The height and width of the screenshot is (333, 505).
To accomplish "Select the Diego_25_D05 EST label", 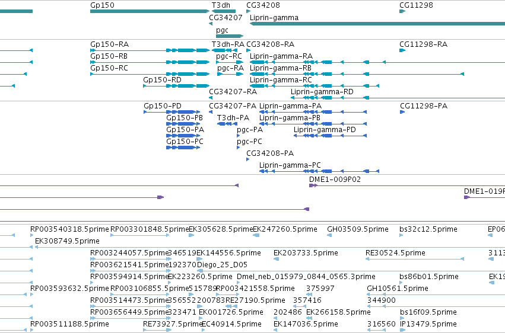I will [222, 265].
